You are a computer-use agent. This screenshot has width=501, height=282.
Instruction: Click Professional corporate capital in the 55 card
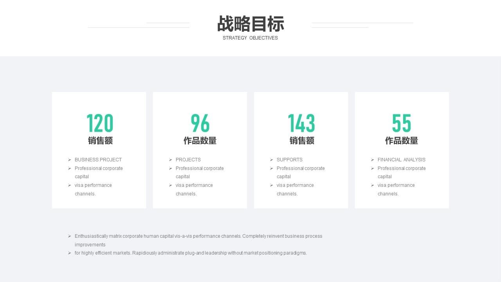click(x=402, y=172)
